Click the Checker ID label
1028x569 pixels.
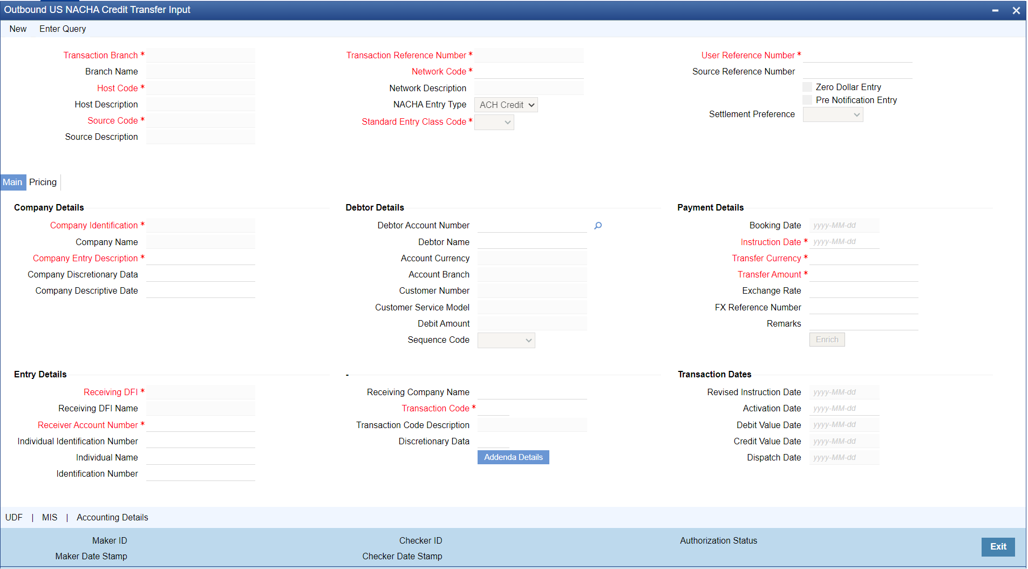(x=421, y=541)
